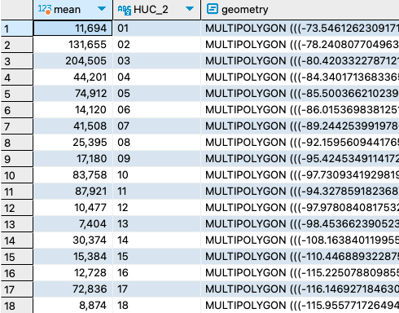
Task: Select row number 18 header
Action: click(x=16, y=306)
